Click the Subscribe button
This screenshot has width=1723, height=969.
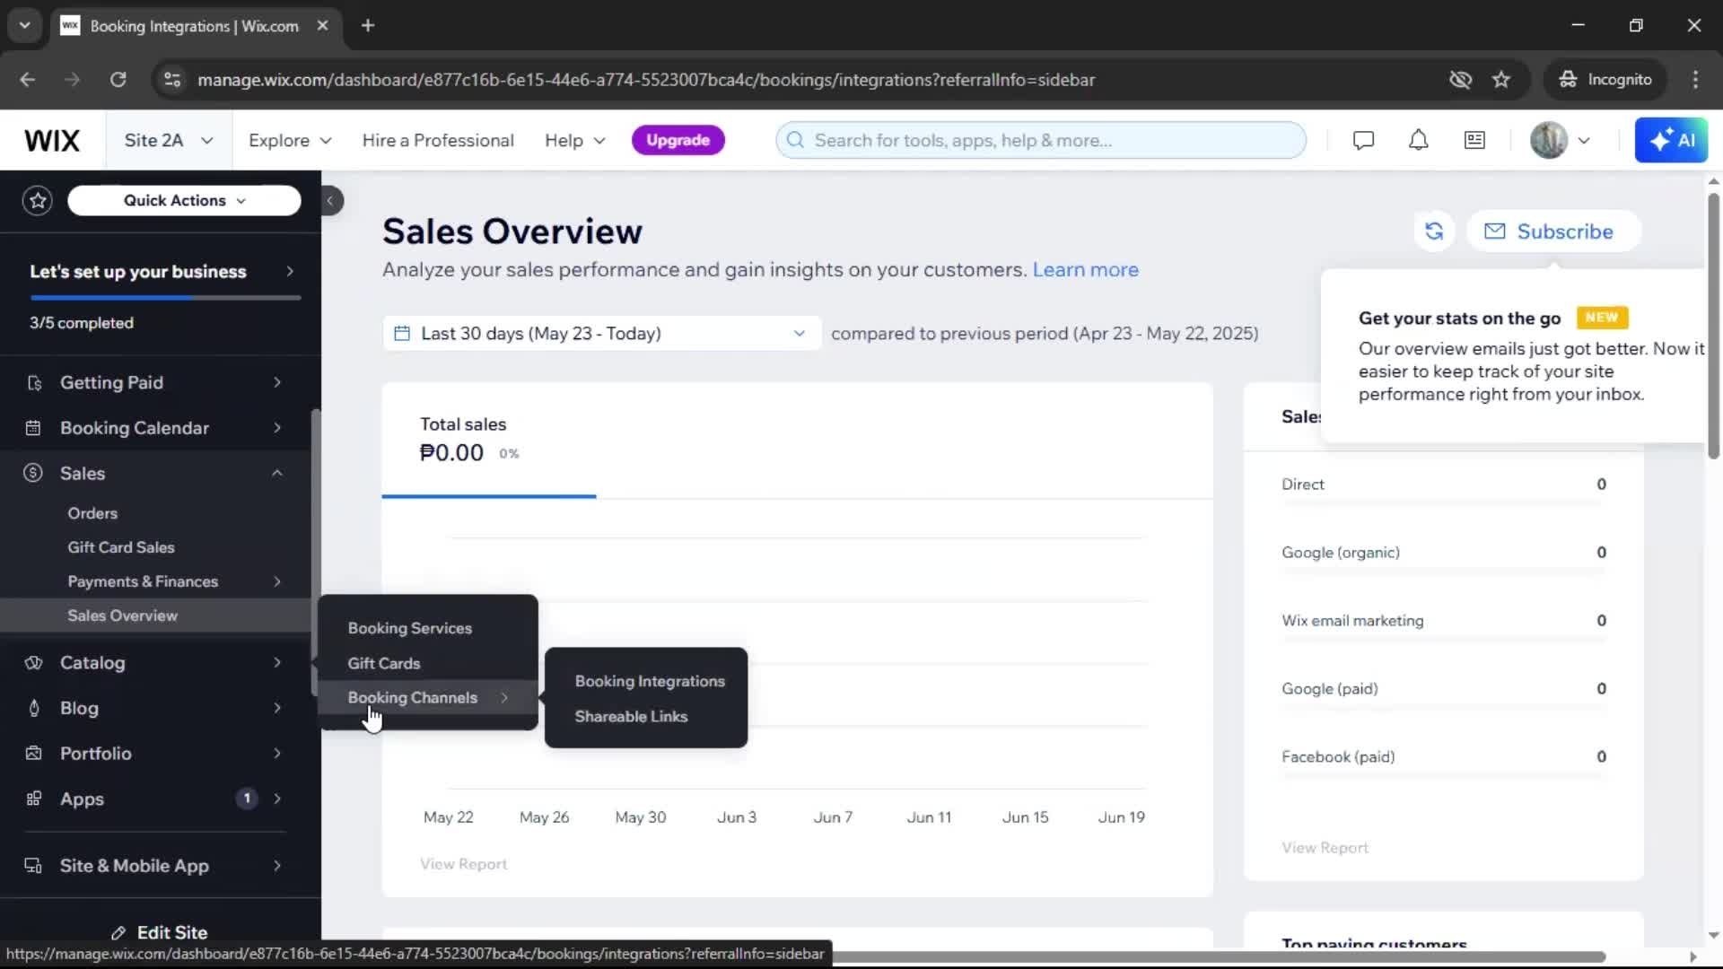pyautogui.click(x=1553, y=231)
